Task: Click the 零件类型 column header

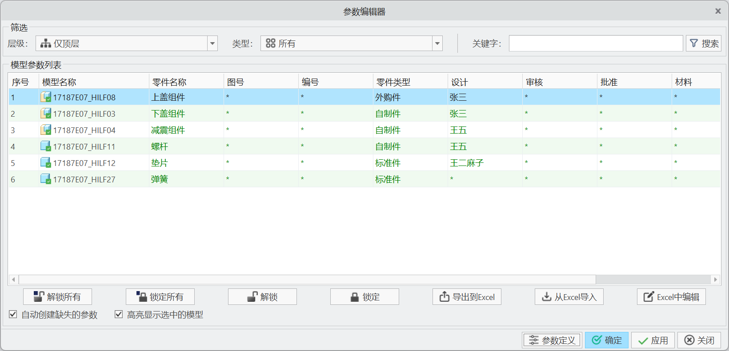Action: tap(393, 82)
